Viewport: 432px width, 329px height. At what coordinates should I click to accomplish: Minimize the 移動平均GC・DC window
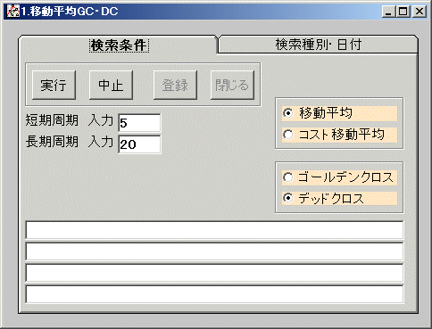388,12
